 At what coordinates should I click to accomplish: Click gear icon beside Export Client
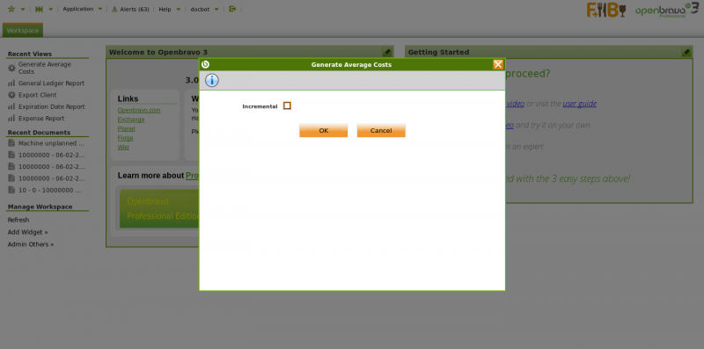pos(11,95)
